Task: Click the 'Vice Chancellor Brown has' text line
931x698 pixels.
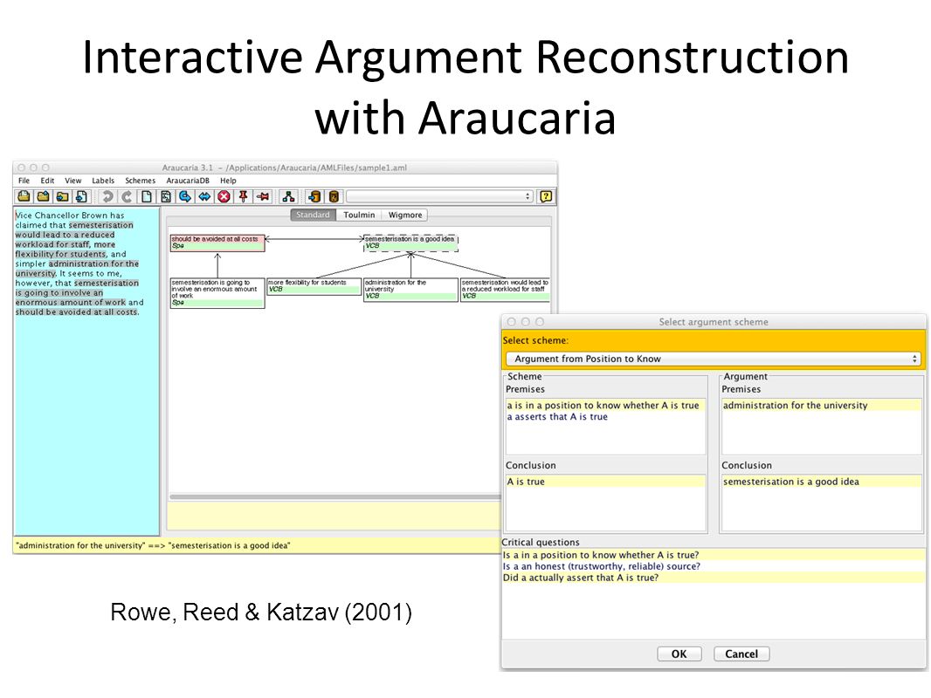Action: click(x=70, y=216)
